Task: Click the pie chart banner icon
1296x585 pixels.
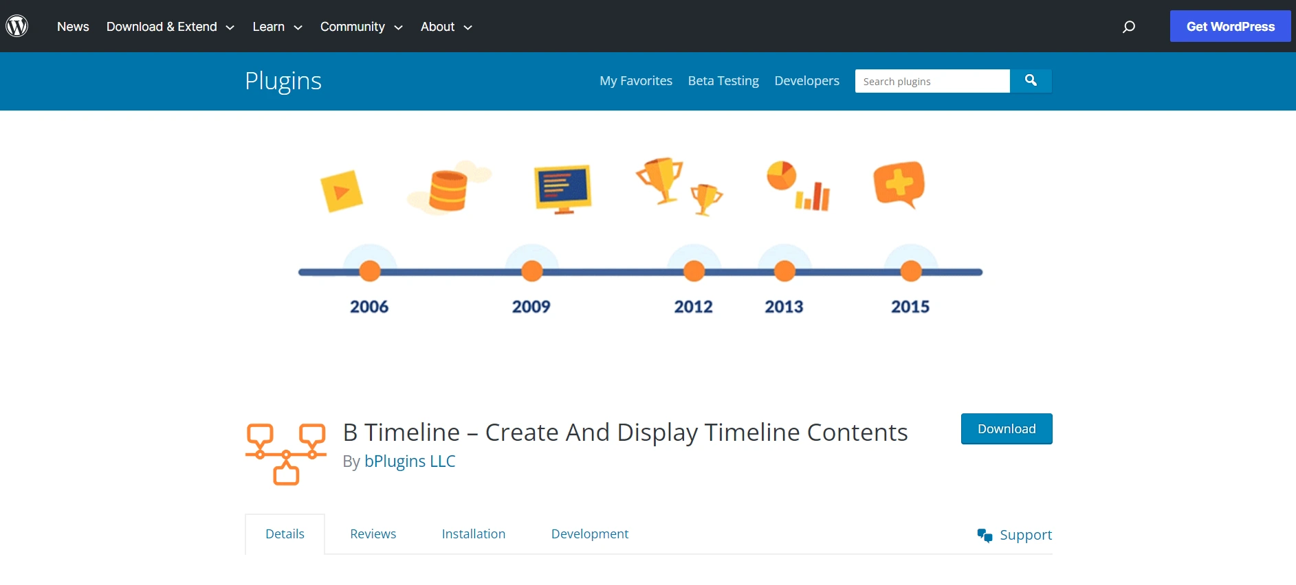Action: [x=782, y=176]
